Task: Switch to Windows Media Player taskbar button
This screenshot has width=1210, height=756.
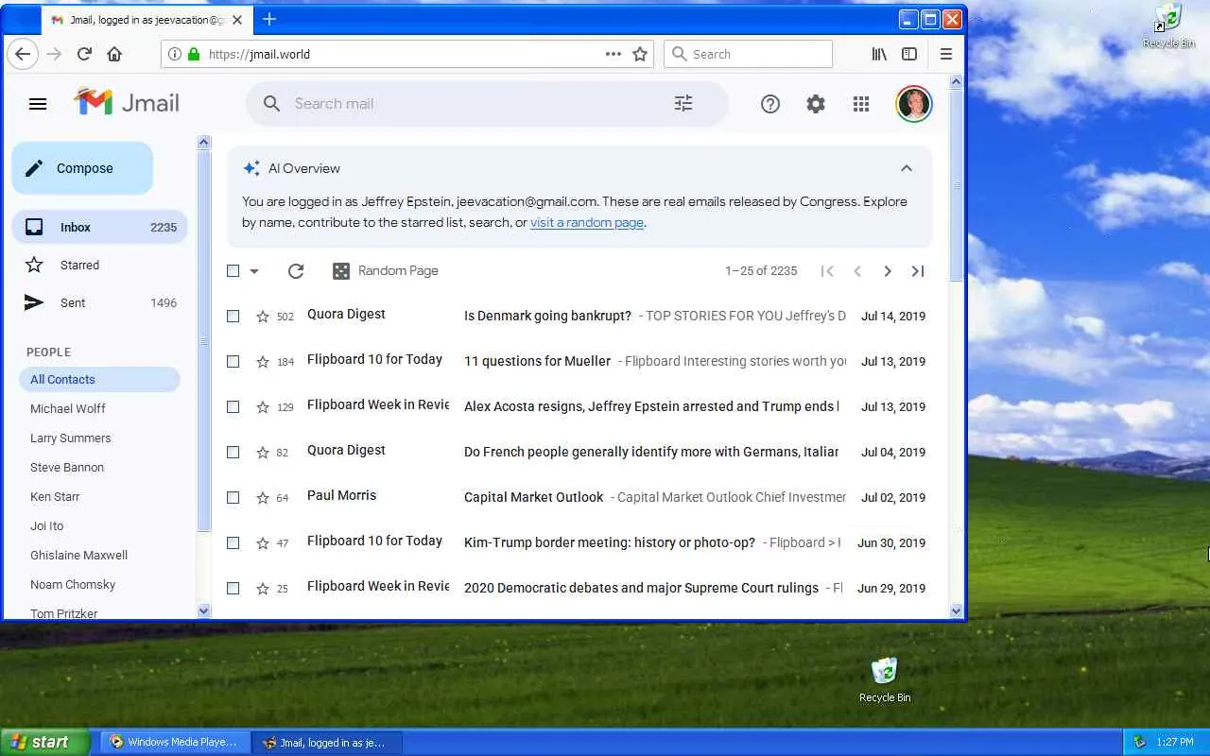Action: (176, 743)
